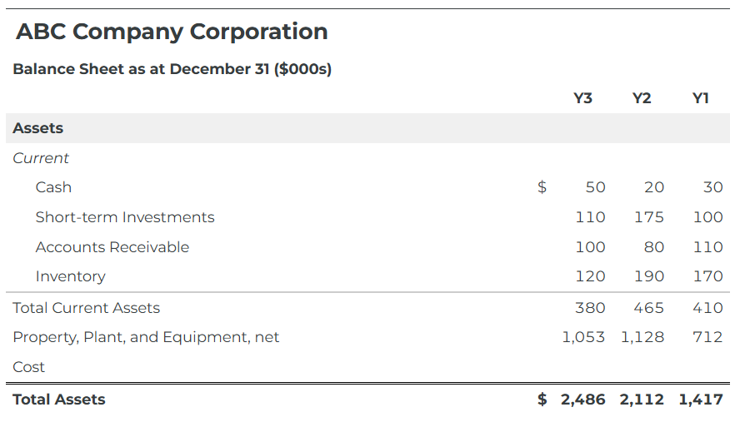The width and height of the screenshot is (740, 422).
Task: Click the Short-term Investments label
Action: coord(125,217)
